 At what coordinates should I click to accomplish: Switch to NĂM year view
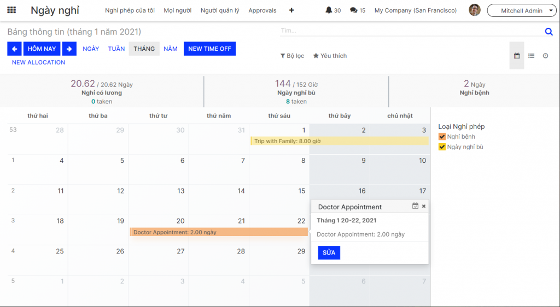(x=171, y=49)
